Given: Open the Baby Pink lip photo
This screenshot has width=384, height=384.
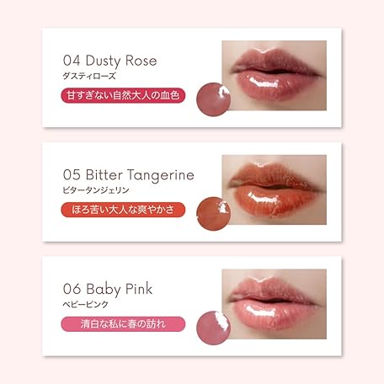Looking at the screenshot, I should pyautogui.click(x=274, y=304).
